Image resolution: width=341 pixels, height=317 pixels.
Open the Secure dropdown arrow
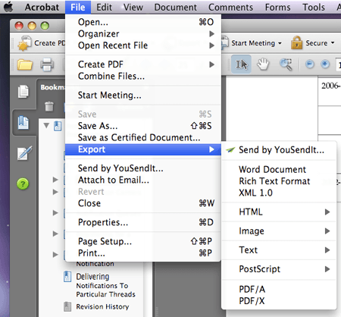pos(333,42)
